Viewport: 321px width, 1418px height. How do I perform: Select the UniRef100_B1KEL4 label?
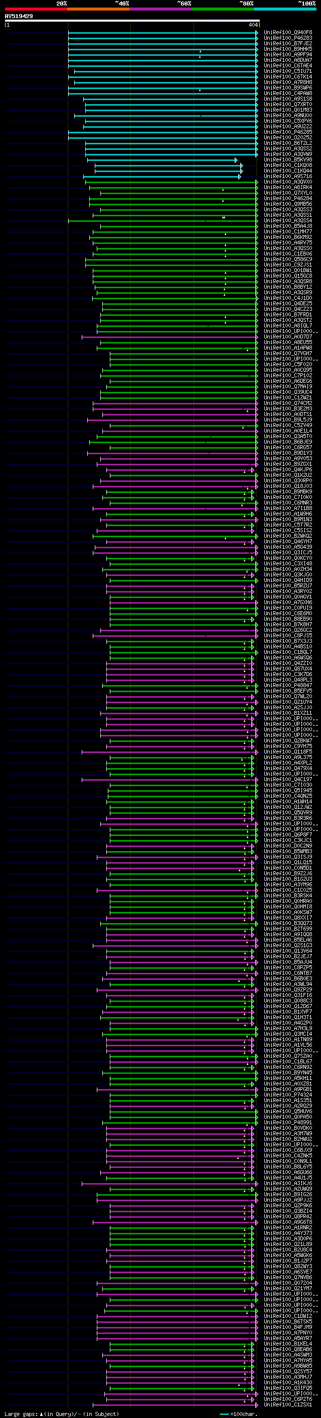tap(288, 1344)
